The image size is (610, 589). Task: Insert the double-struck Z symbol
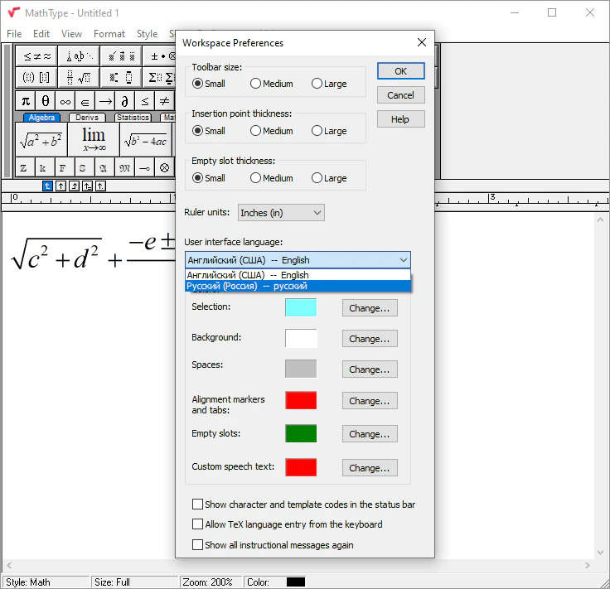pos(25,167)
